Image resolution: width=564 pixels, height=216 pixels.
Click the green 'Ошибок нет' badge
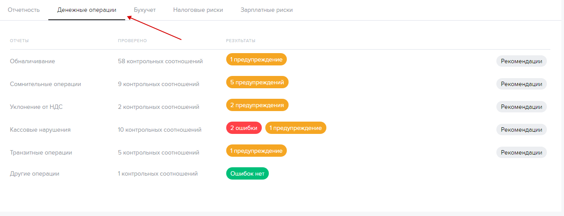click(x=247, y=173)
